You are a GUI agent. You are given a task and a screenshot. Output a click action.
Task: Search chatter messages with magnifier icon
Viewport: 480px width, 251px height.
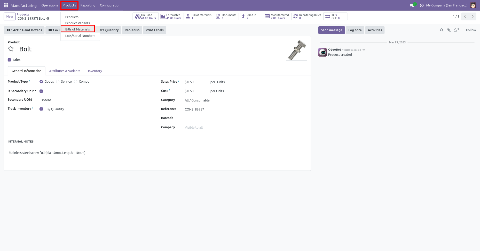442,30
